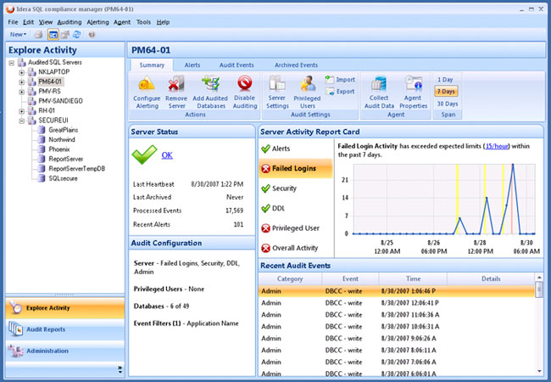Open the Alerting menu
Image resolution: width=551 pixels, height=382 pixels.
click(x=97, y=22)
